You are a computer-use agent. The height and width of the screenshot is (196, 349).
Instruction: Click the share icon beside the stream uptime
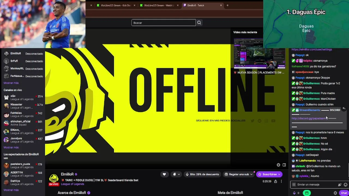point(275,181)
